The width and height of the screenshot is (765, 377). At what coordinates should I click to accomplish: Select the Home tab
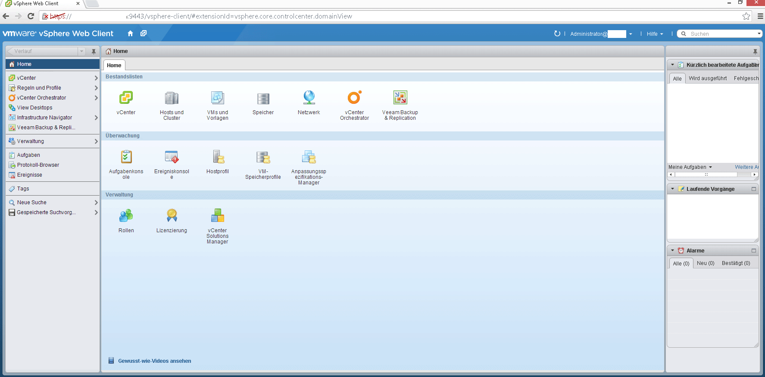(x=114, y=65)
